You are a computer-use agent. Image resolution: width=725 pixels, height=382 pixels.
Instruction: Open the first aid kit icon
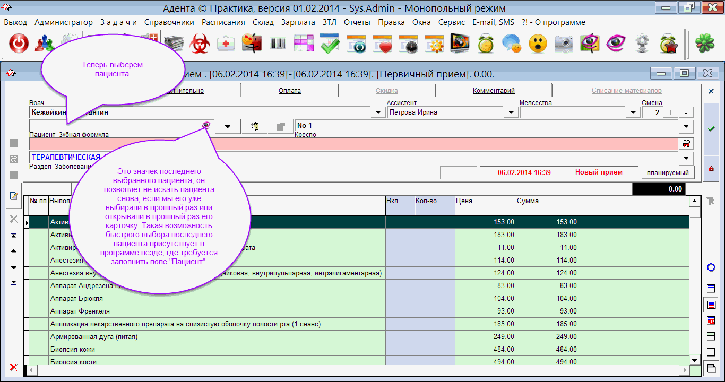coord(227,44)
